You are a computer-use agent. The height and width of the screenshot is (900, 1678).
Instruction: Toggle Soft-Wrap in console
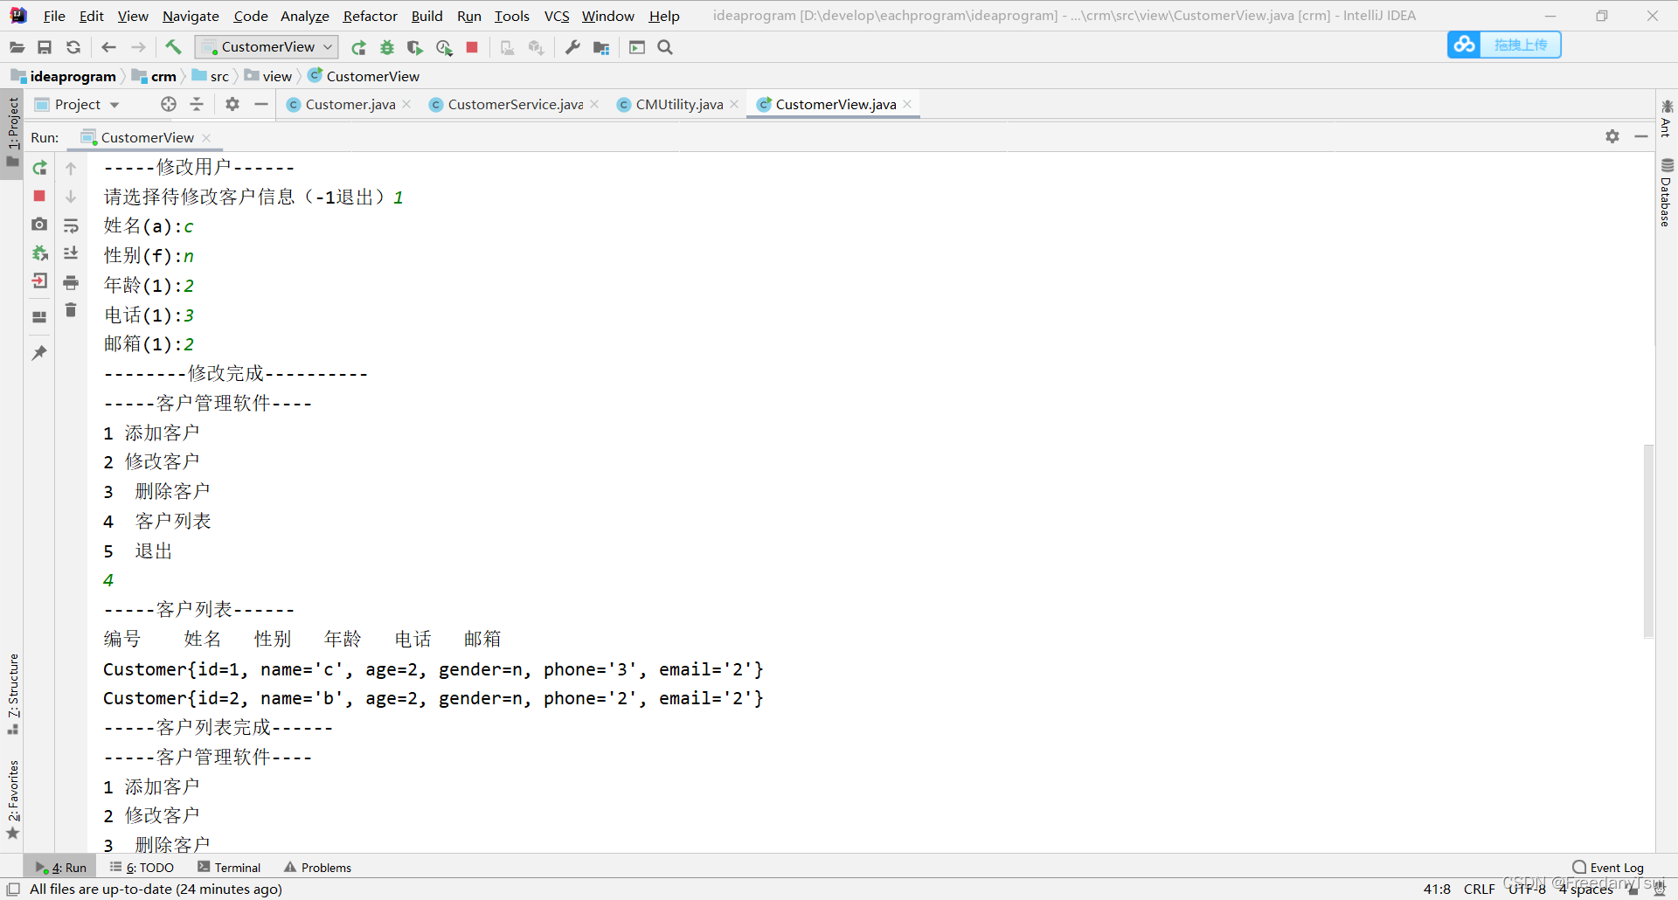tap(71, 226)
